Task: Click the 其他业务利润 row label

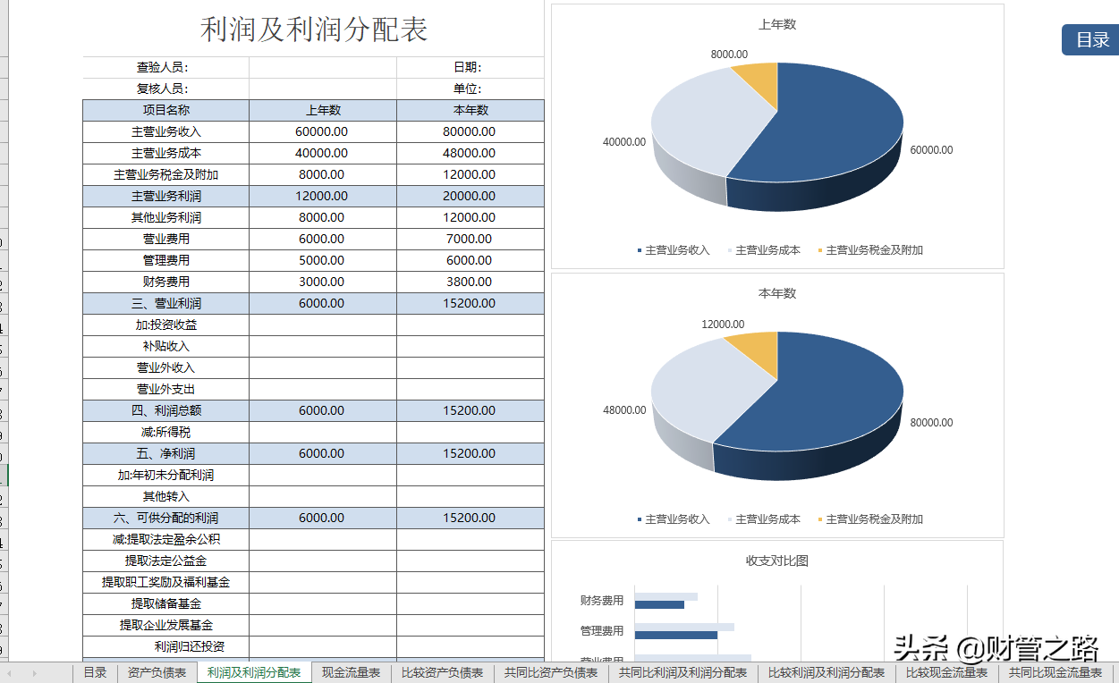Action: click(165, 217)
